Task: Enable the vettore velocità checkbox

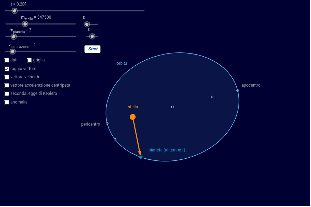Action: pyautogui.click(x=7, y=77)
